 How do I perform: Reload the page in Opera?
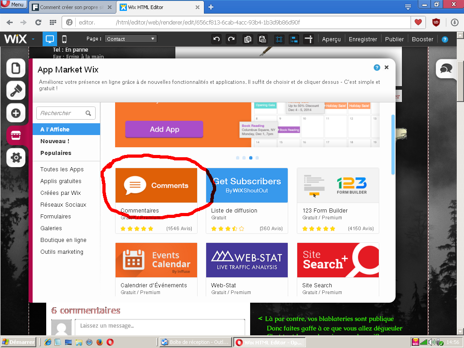[38, 22]
